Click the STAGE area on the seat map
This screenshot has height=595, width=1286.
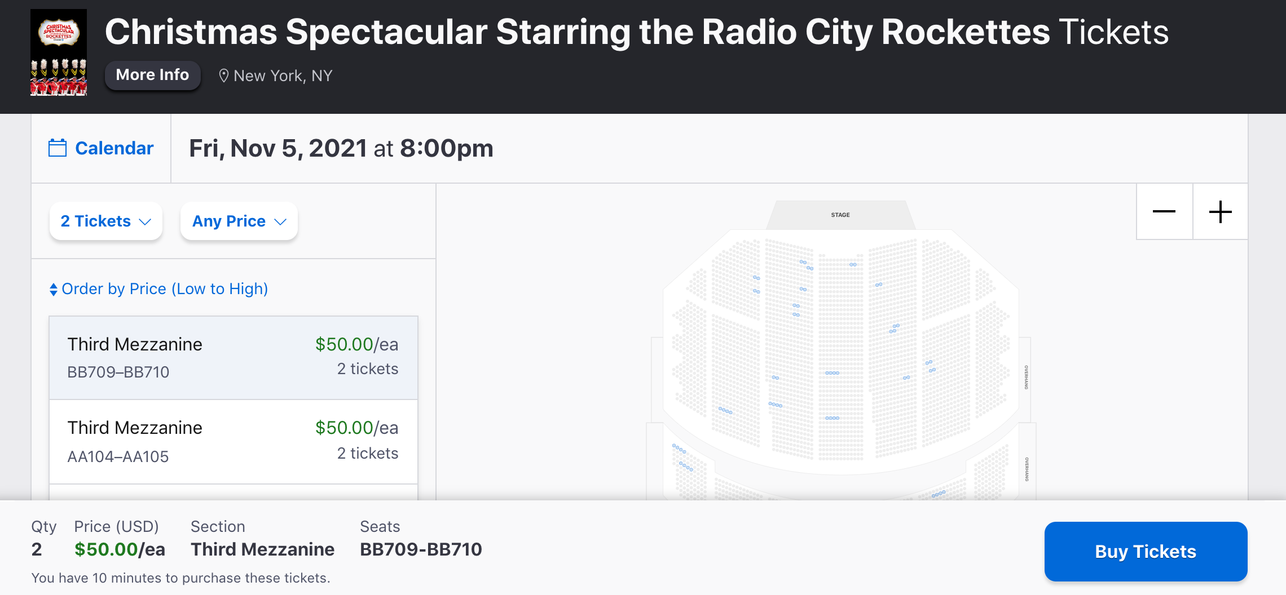(x=840, y=215)
